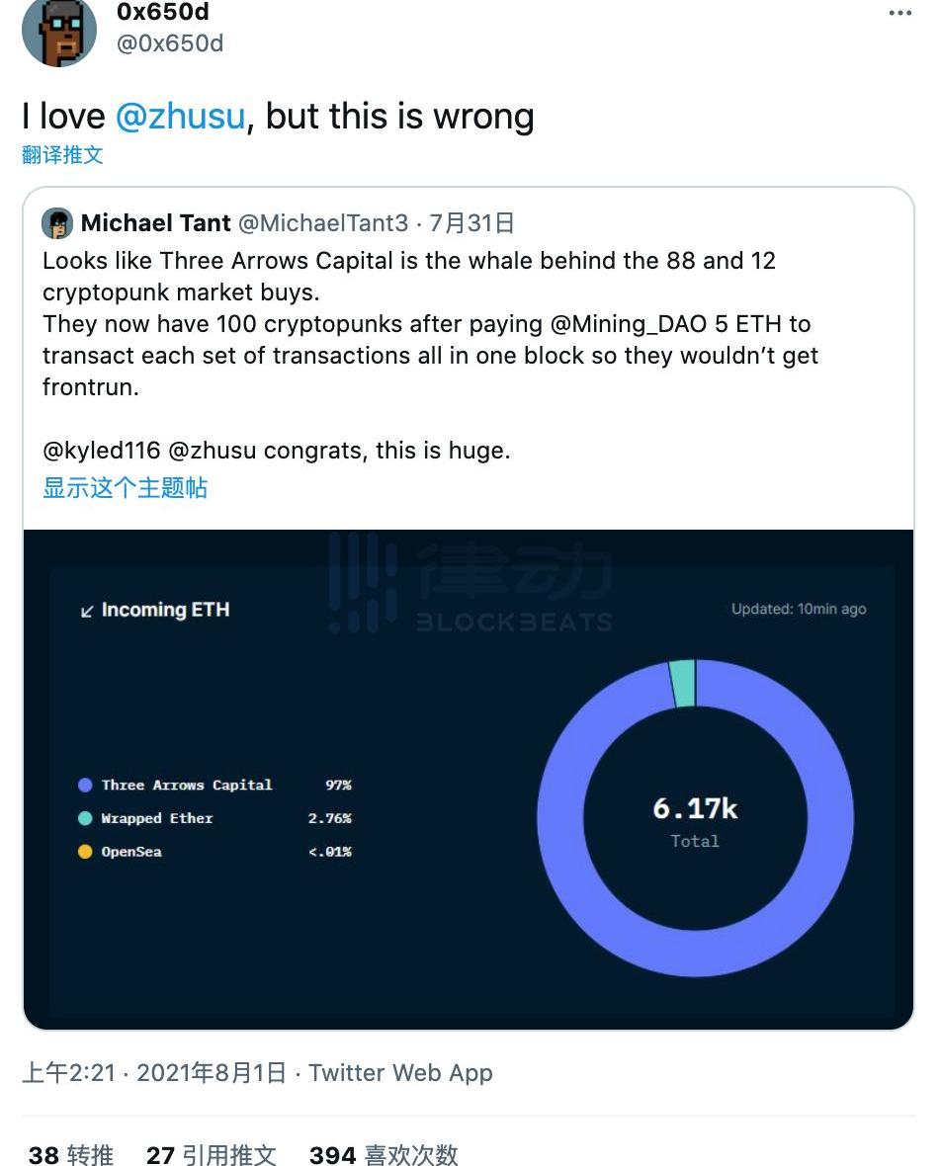The width and height of the screenshot is (941, 1166).
Task: View the 27 quote tweets list
Action: 211,1154
